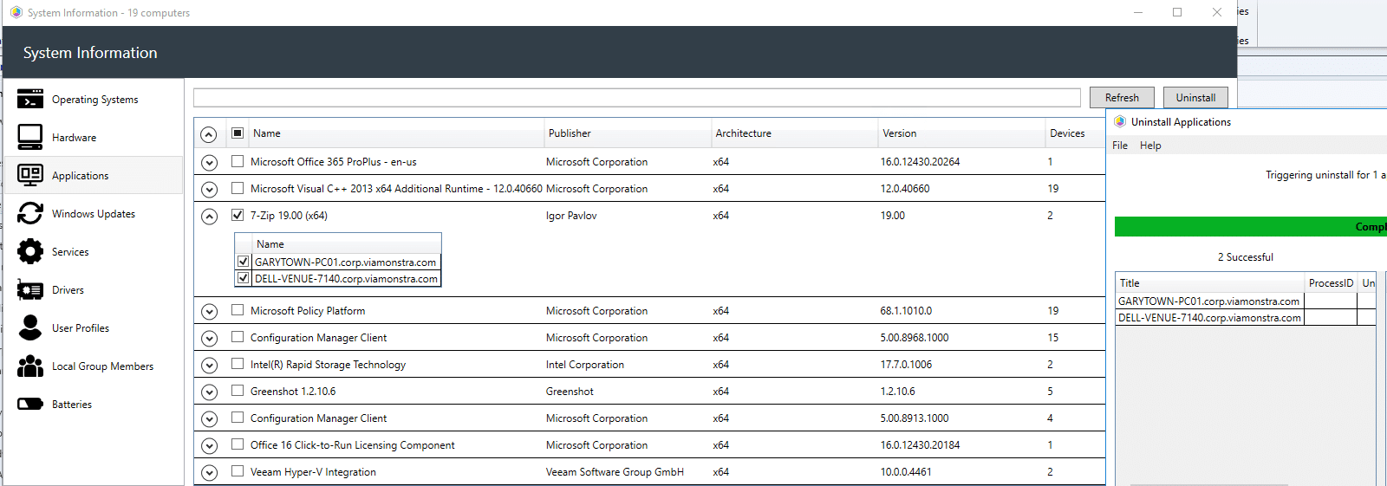The height and width of the screenshot is (486, 1387).
Task: Open the Applications section icon
Action: coord(30,175)
